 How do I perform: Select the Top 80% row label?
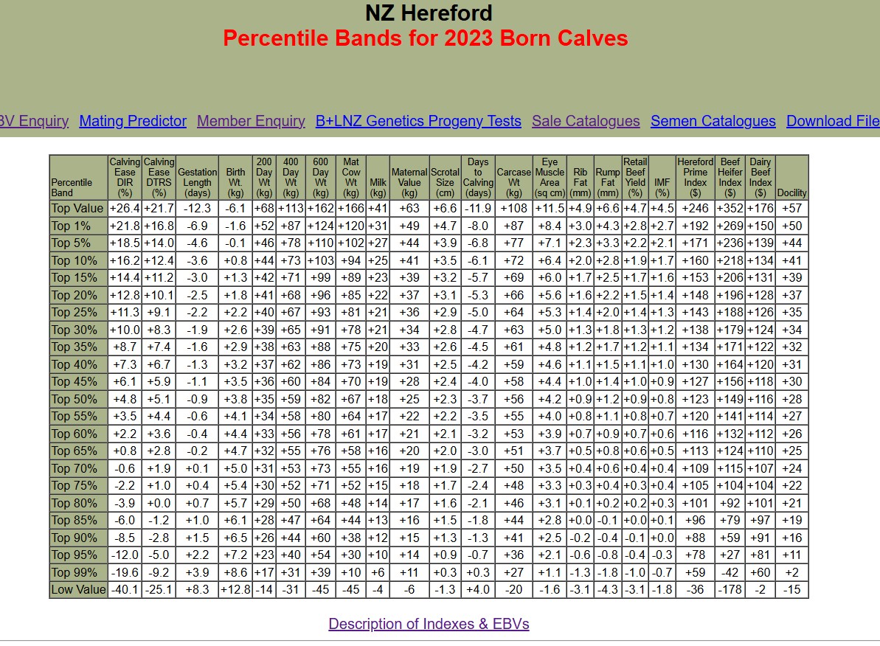[x=79, y=504]
